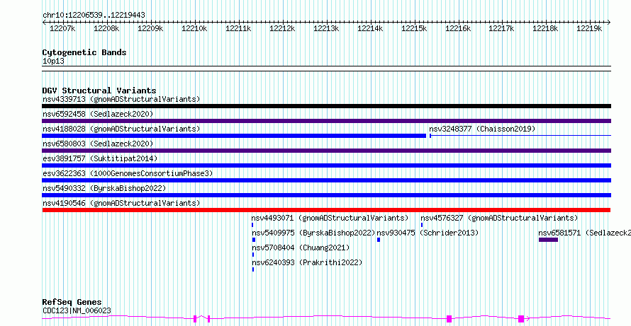The width and height of the screenshot is (631, 326).
Task: Click nsv4493071 gnomADStructuralVariants label
Action: [330, 218]
